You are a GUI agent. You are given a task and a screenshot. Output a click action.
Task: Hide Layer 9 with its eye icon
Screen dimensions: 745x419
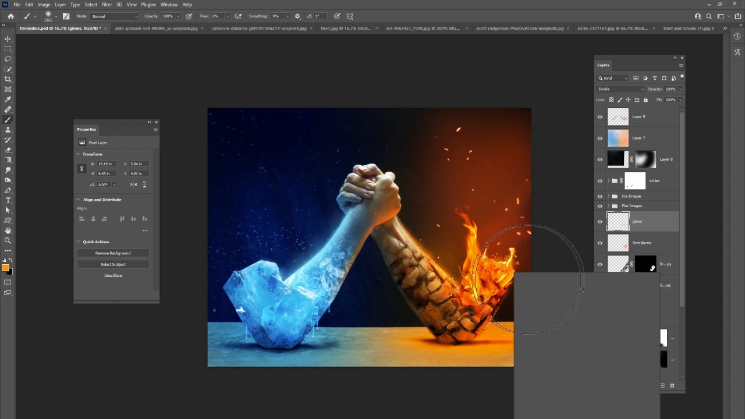coord(600,117)
